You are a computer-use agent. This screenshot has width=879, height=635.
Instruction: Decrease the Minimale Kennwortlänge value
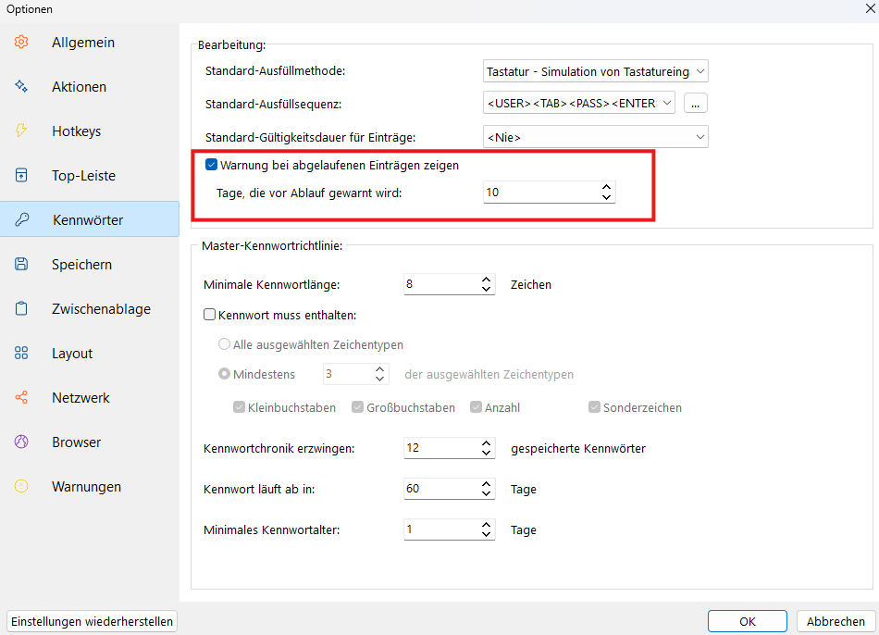coord(486,289)
